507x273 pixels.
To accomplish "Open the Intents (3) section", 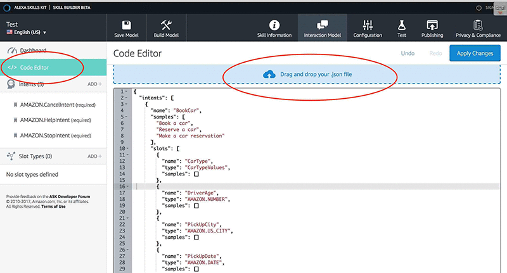I will click(31, 84).
